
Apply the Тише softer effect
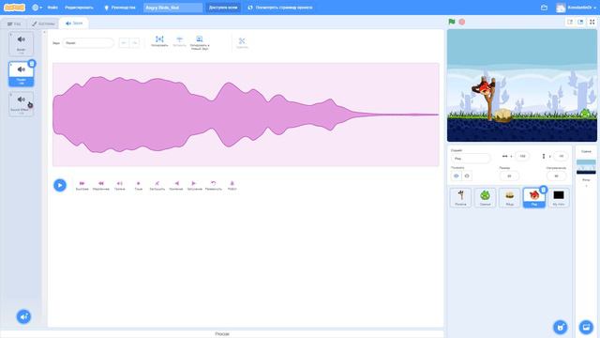click(x=139, y=186)
